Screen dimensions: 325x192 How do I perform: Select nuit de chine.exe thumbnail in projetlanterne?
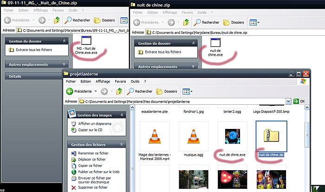tap(231, 136)
